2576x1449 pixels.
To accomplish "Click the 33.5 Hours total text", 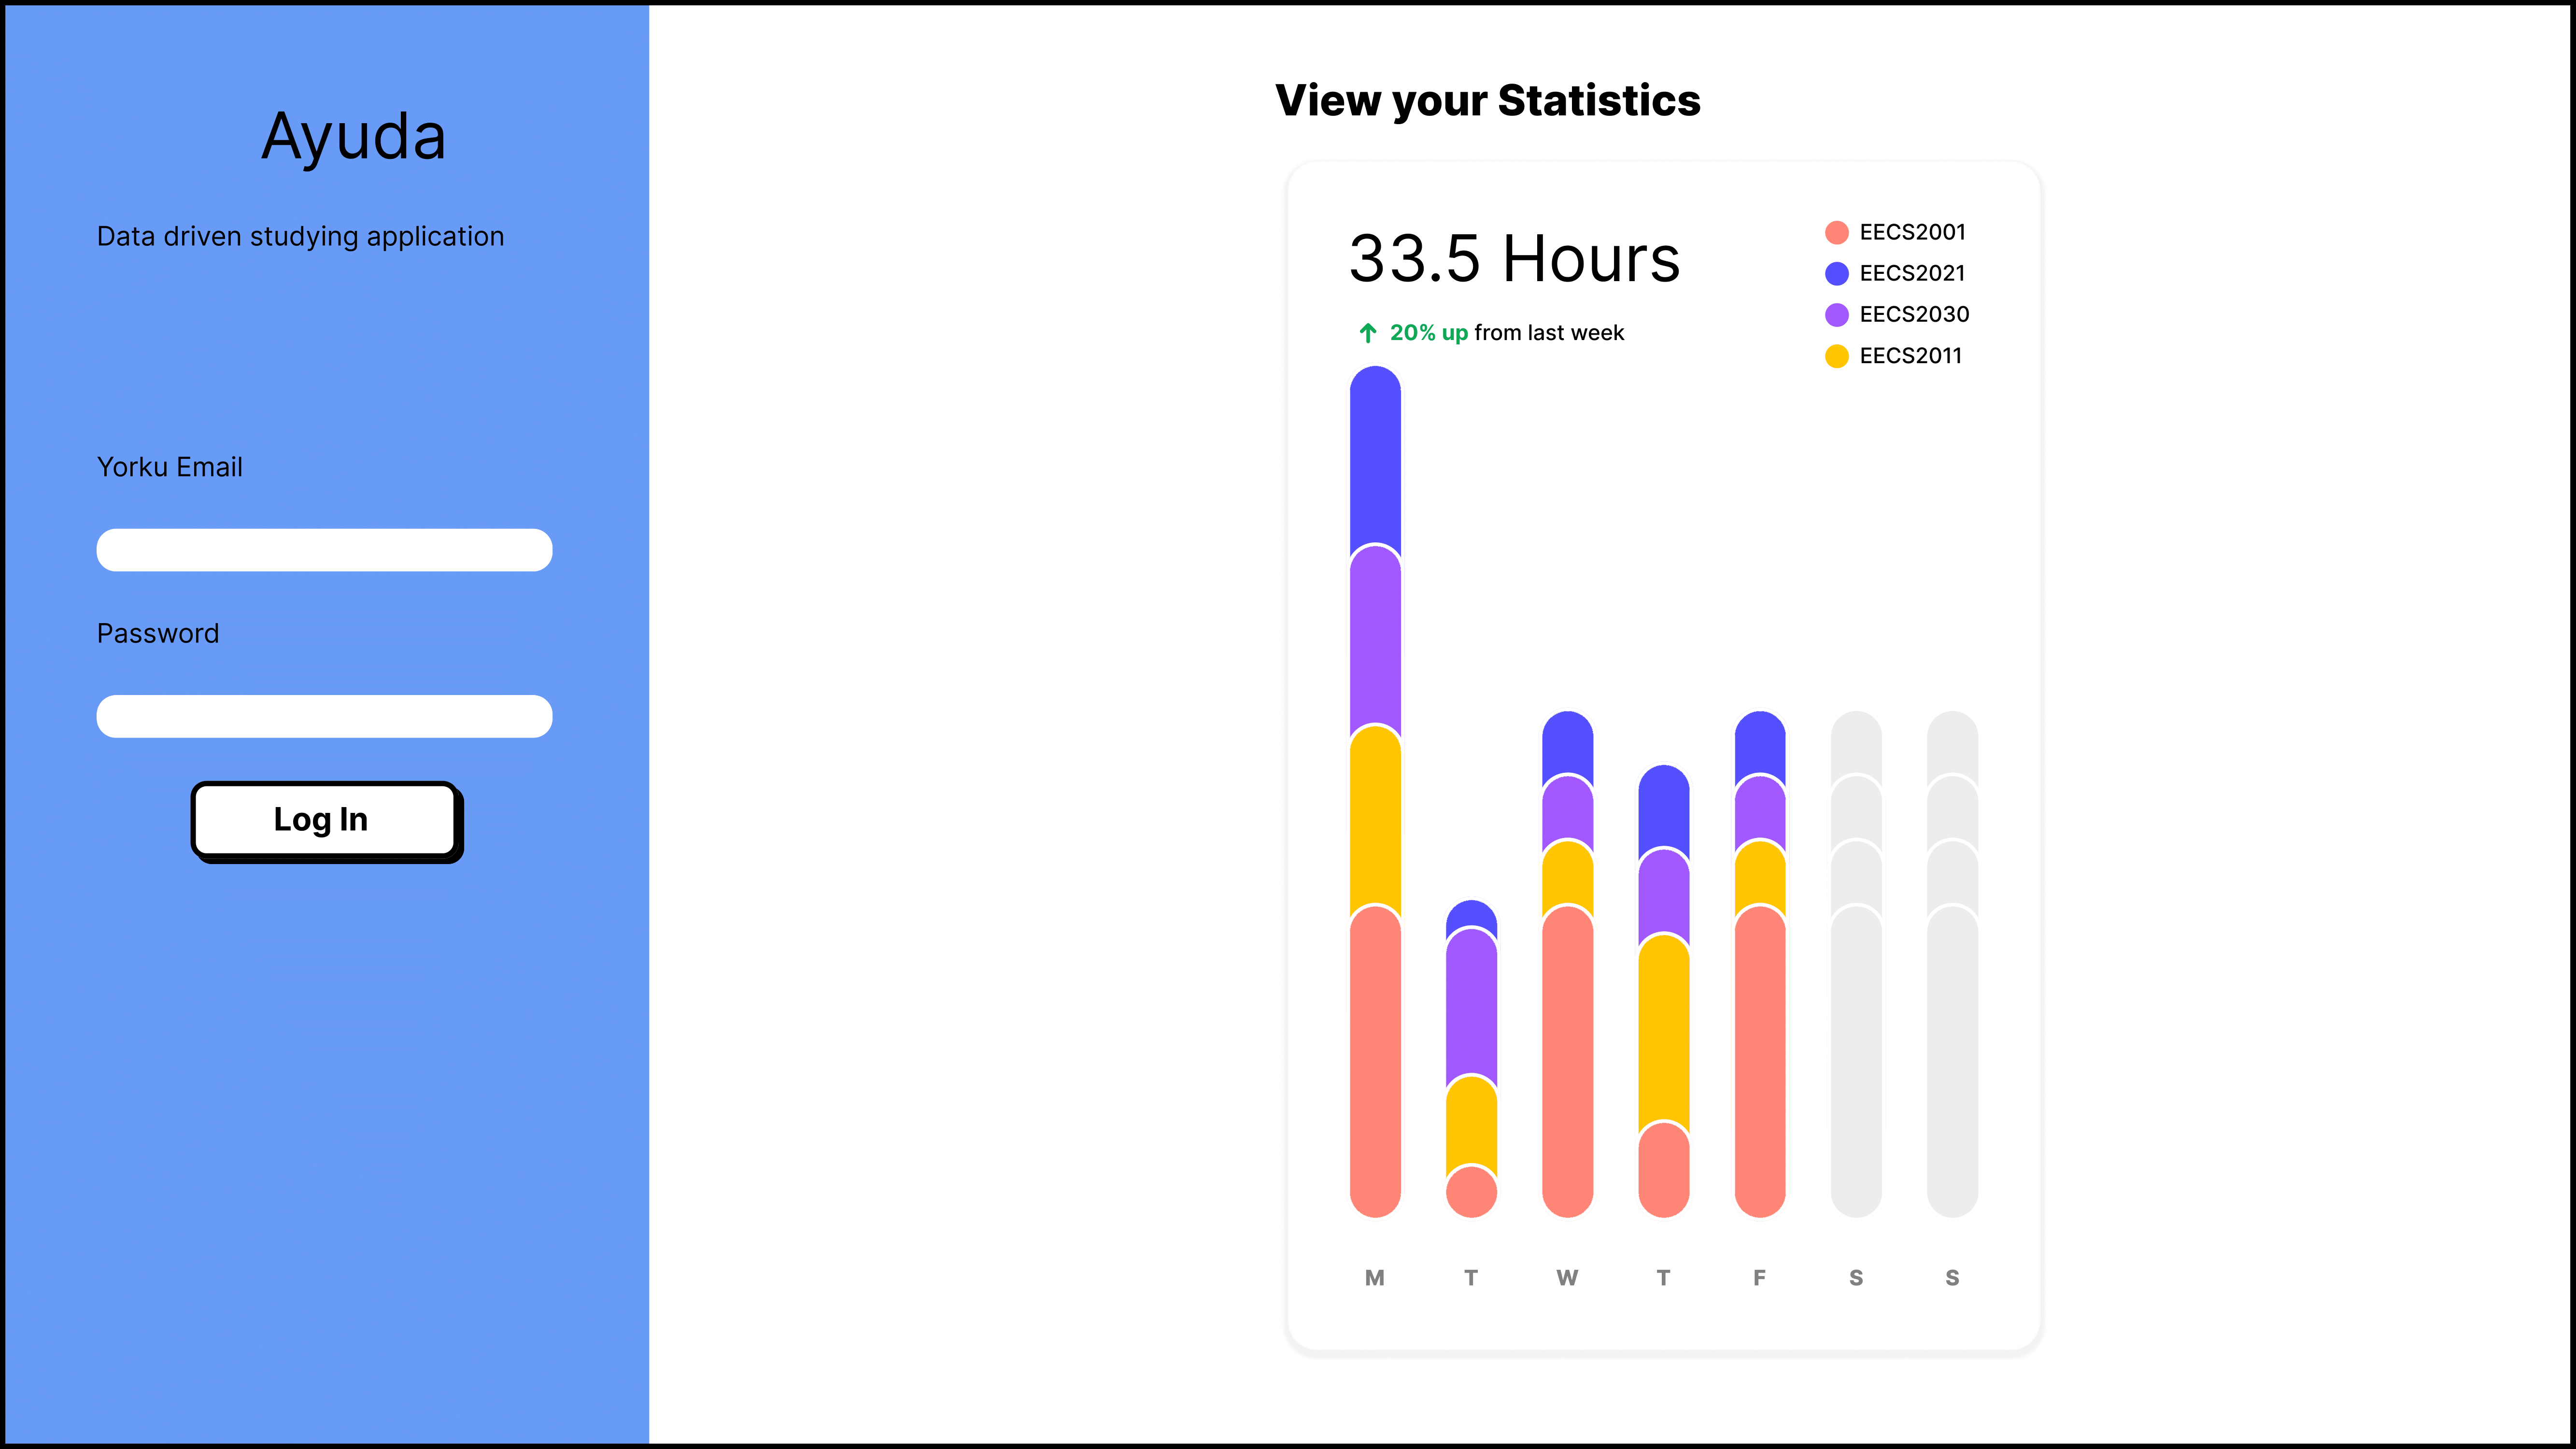I will [1514, 259].
